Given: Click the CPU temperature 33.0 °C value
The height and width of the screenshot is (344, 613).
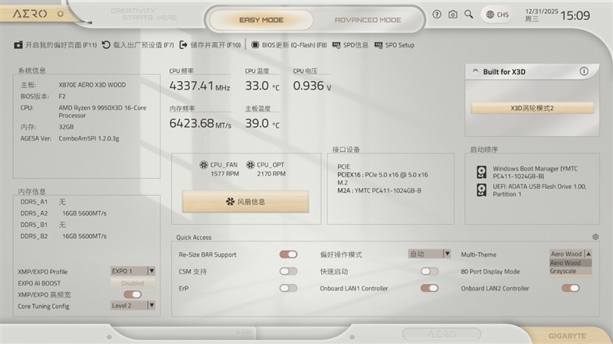Looking at the screenshot, I should coord(262,86).
